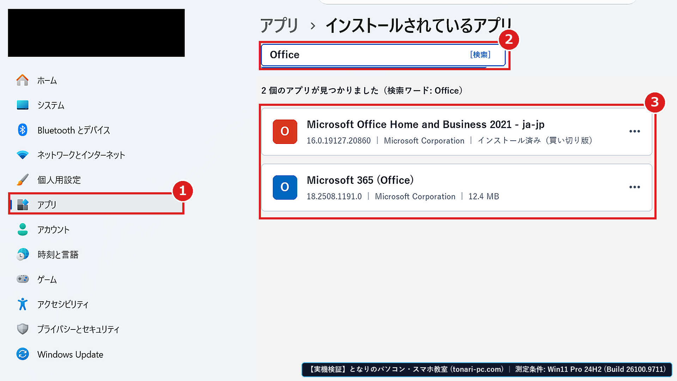This screenshot has height=381, width=677.
Task: Click the Office search input field
Action: (x=383, y=55)
